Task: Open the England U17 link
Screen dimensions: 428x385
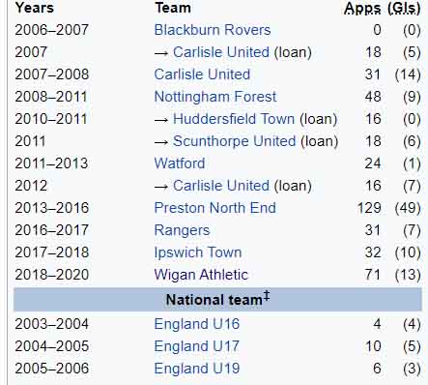Action: (x=197, y=346)
